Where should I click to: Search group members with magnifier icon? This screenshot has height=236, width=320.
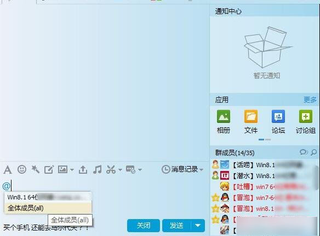click(x=313, y=152)
